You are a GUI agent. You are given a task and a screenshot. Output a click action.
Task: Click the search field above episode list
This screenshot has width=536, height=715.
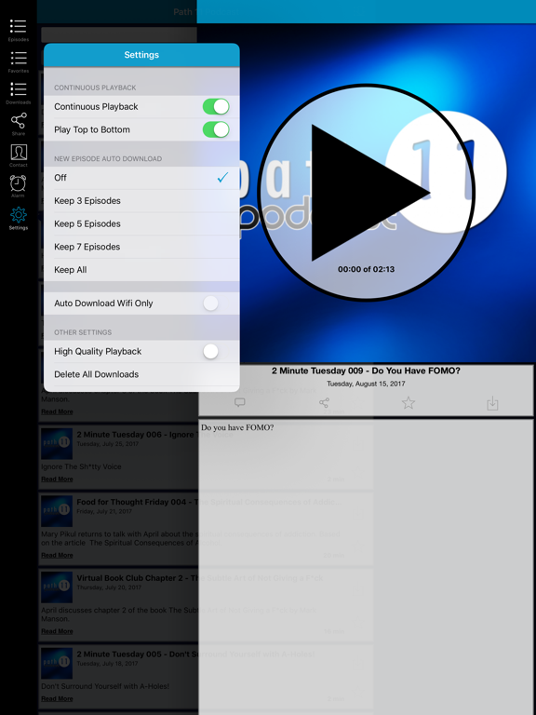point(119,34)
